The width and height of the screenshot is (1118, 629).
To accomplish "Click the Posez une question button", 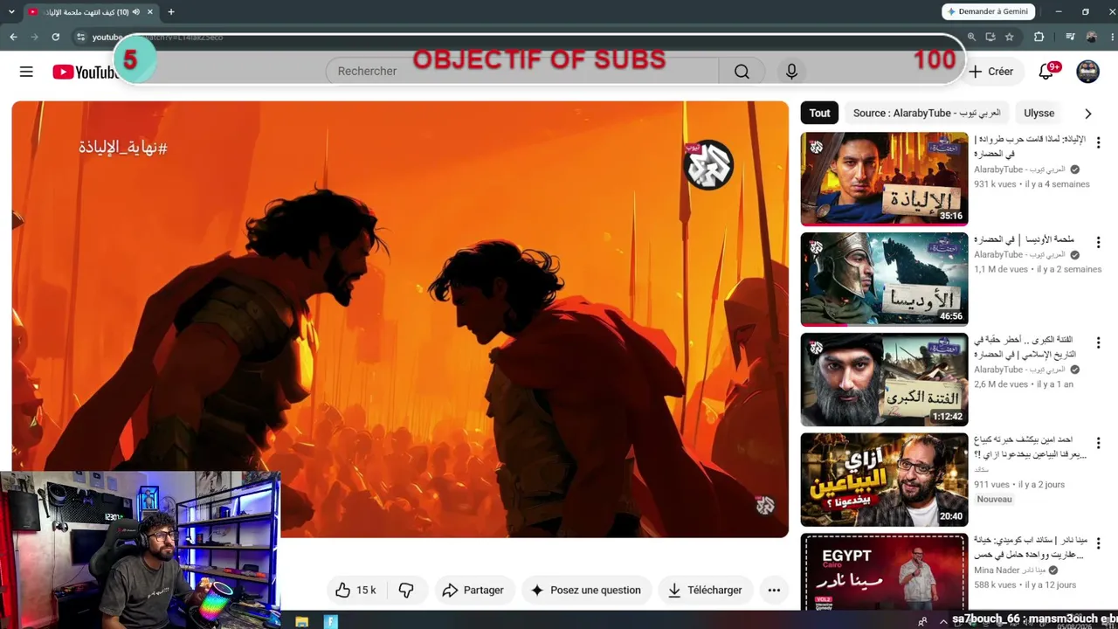I will (x=585, y=590).
